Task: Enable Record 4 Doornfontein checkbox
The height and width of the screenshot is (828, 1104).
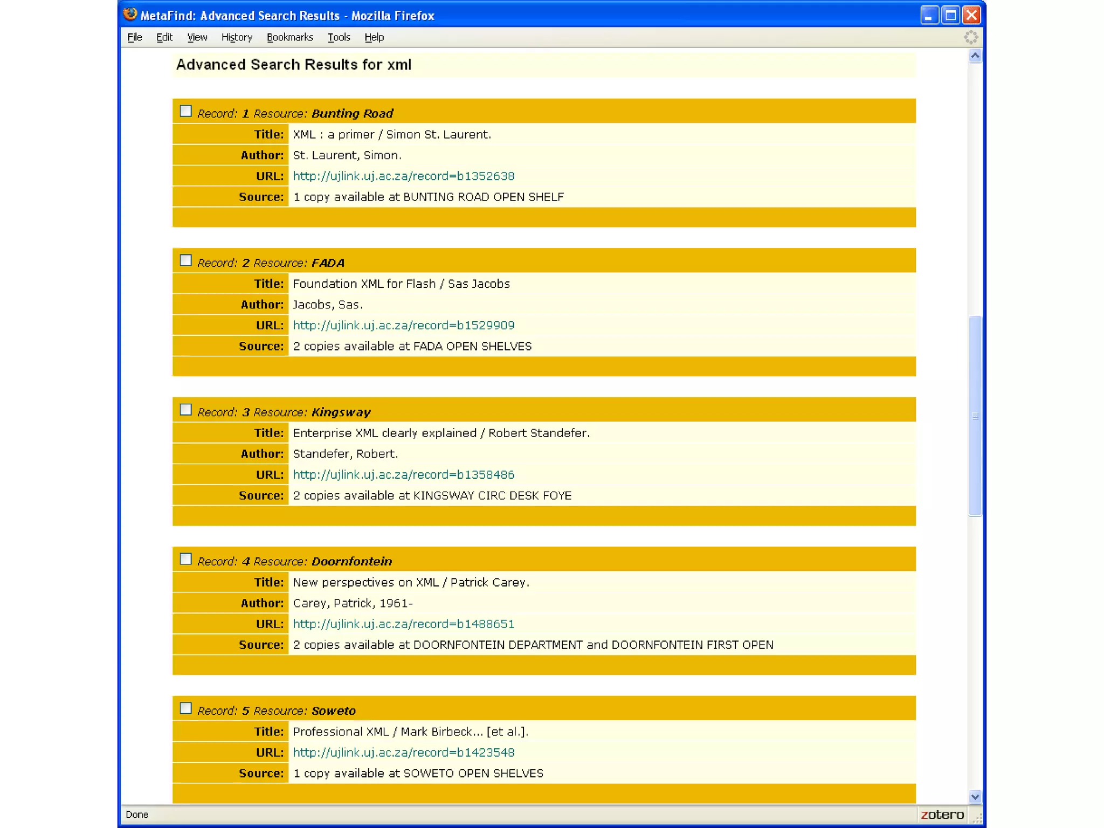Action: (x=186, y=560)
